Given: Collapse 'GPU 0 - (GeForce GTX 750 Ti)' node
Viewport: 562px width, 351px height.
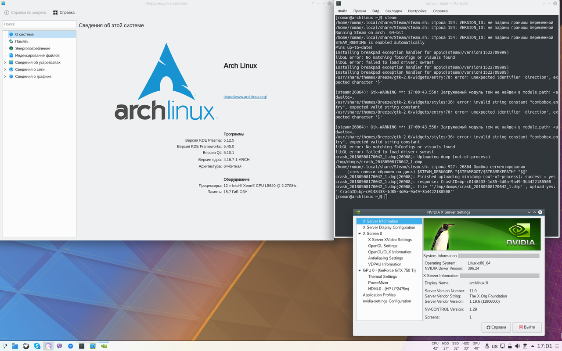Looking at the screenshot, I should tap(360, 271).
